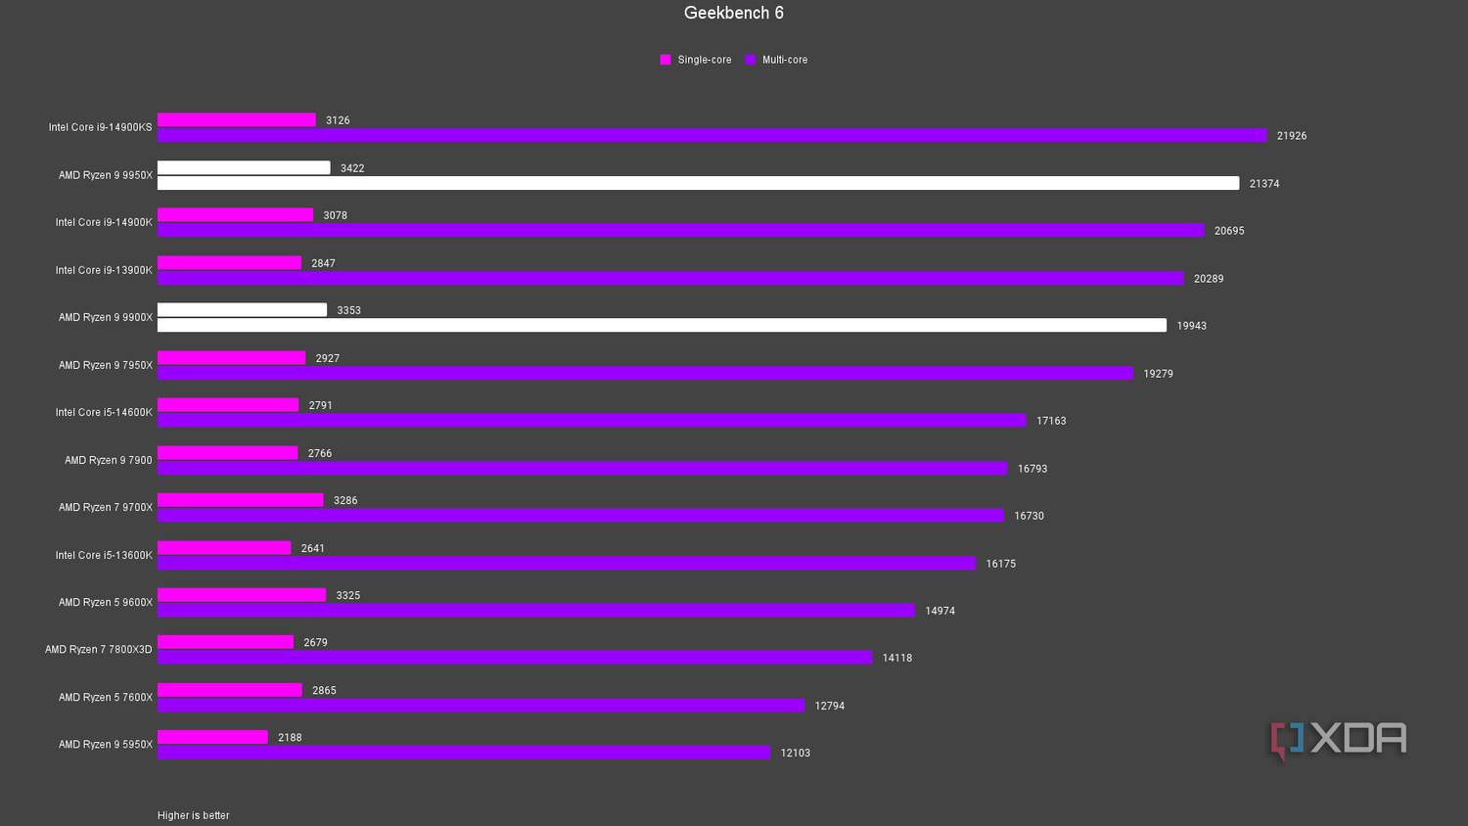Toggle the Single-core series in the legend
Screen dimensions: 1468x826
[x=696, y=60]
